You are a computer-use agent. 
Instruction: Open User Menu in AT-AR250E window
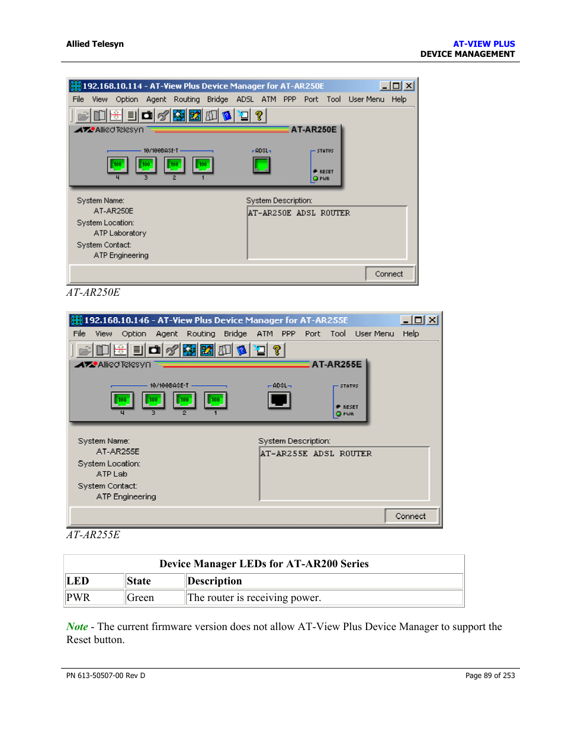click(x=366, y=100)
